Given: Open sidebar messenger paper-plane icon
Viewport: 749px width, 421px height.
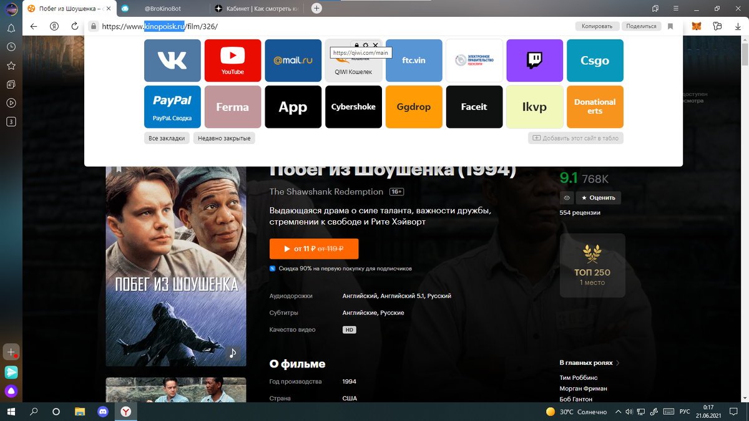Looking at the screenshot, I should [x=11, y=372].
